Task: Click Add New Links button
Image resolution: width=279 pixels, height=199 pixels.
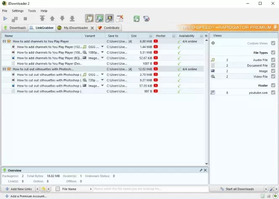Action: 18,189
